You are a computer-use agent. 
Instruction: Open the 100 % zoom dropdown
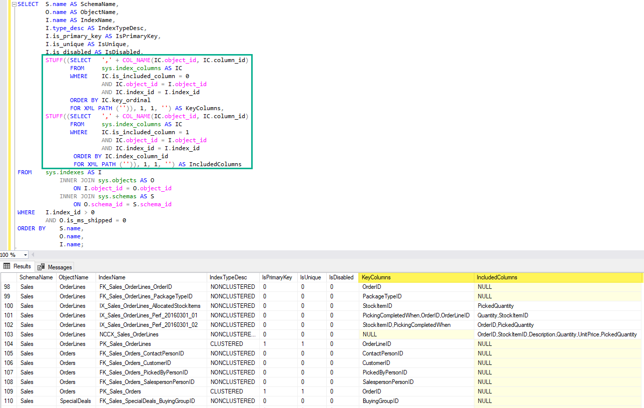tap(26, 255)
